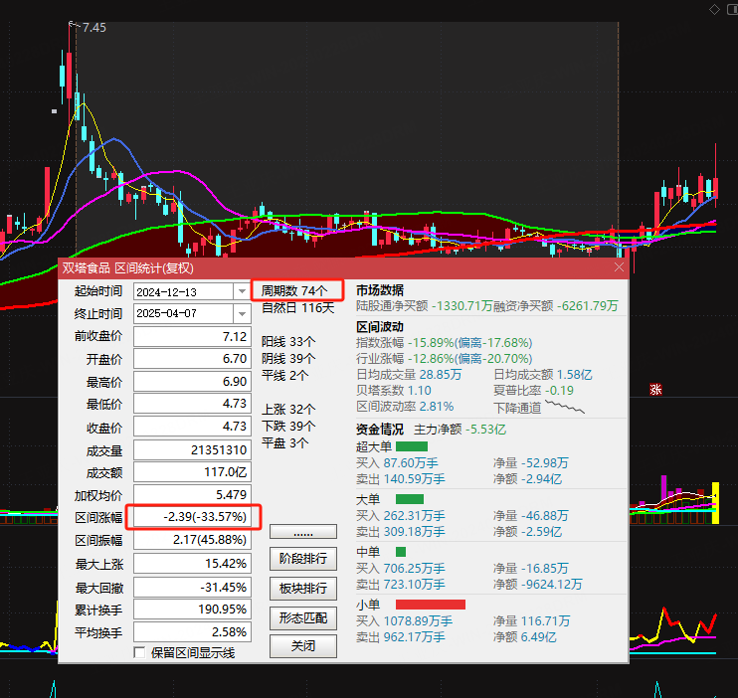
Task: Click the 下跌 39个 count
Action: [288, 426]
